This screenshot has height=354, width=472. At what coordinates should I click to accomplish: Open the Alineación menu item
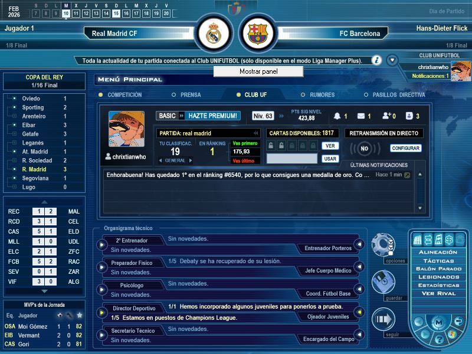[x=438, y=252]
